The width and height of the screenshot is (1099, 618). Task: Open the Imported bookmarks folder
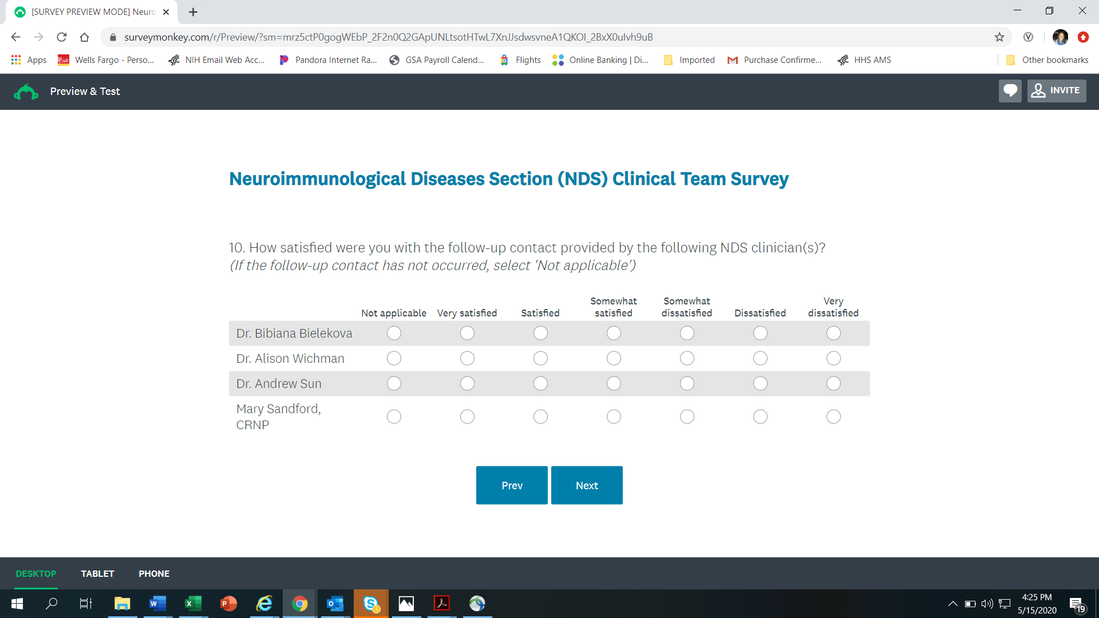[689, 60]
